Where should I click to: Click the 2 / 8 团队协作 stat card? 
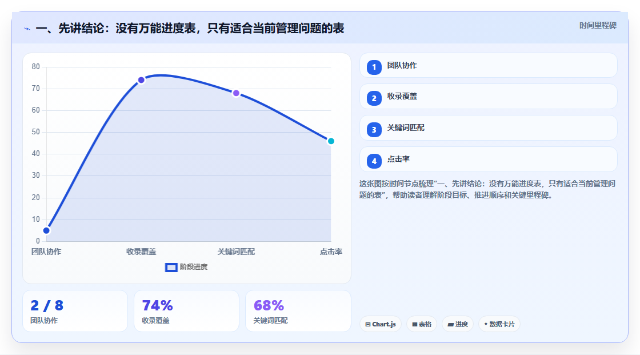pyautogui.click(x=75, y=311)
